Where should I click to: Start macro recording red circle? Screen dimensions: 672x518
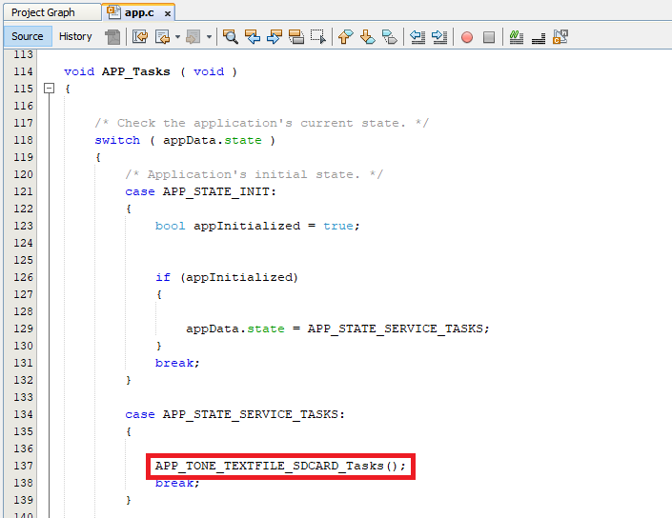pyautogui.click(x=467, y=37)
